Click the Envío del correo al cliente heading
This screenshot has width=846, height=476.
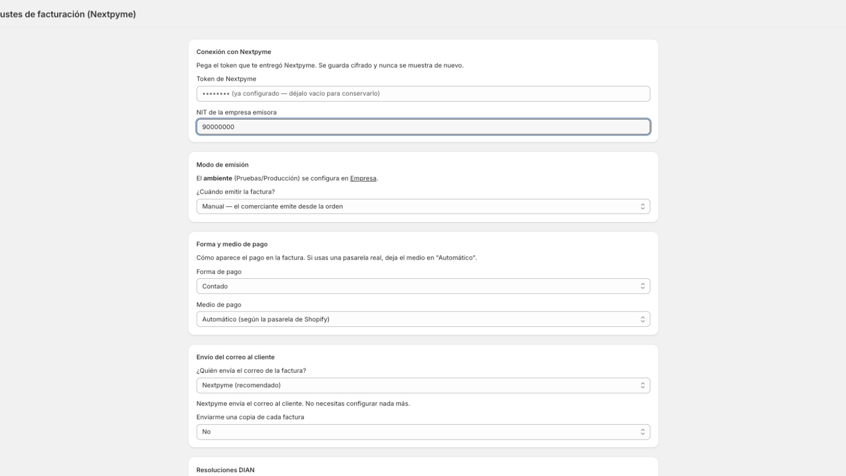pyautogui.click(x=235, y=357)
